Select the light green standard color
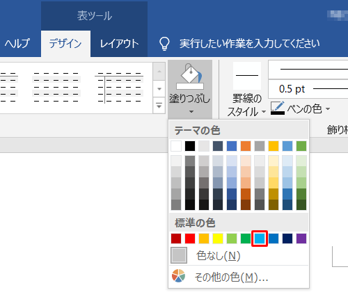348x306 pixels. pyautogui.click(x=232, y=239)
